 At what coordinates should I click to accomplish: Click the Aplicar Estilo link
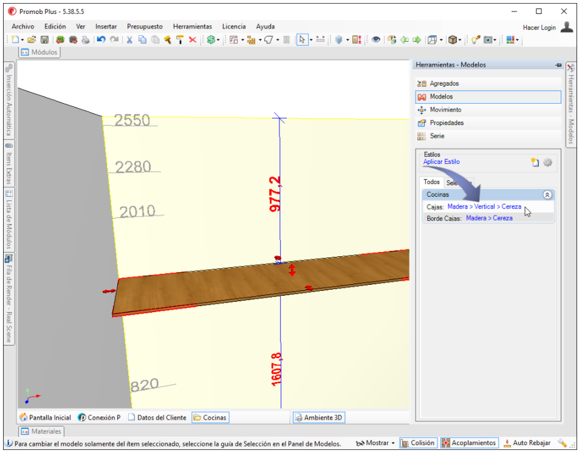click(x=441, y=162)
